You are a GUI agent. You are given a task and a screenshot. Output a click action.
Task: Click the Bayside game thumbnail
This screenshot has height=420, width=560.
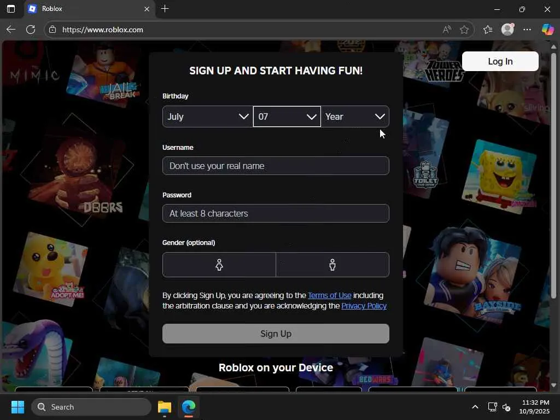473,276
